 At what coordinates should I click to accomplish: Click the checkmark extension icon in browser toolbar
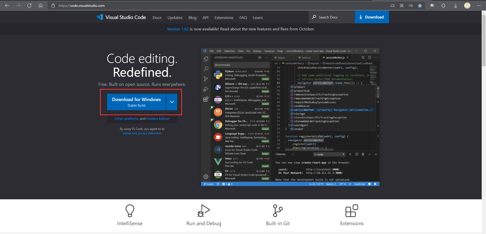pyautogui.click(x=432, y=5)
